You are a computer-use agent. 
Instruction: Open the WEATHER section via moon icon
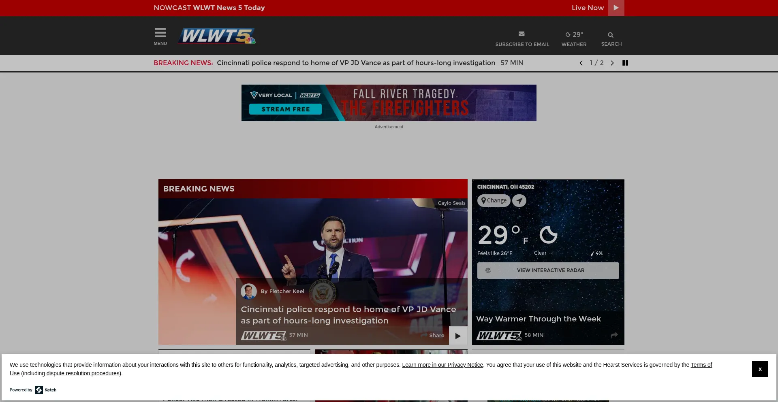[x=568, y=34]
